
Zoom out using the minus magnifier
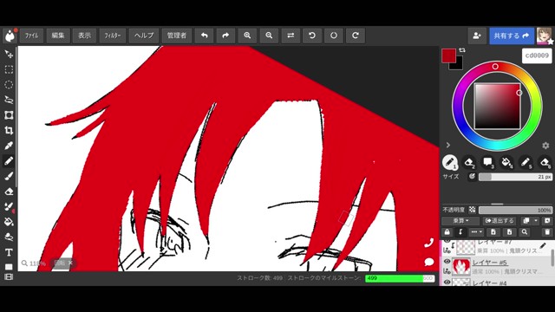[x=269, y=36]
